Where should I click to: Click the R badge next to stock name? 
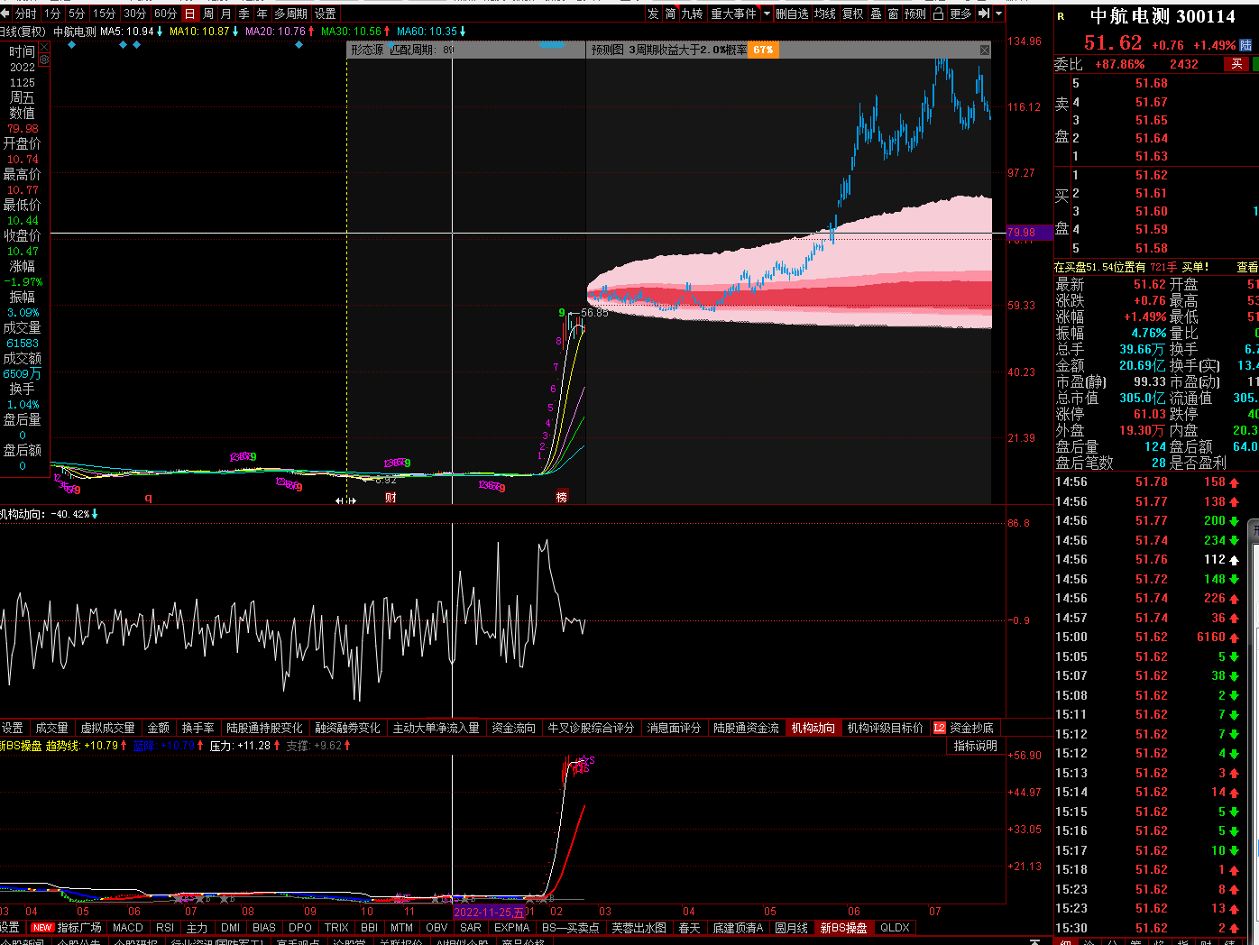pyautogui.click(x=1061, y=16)
